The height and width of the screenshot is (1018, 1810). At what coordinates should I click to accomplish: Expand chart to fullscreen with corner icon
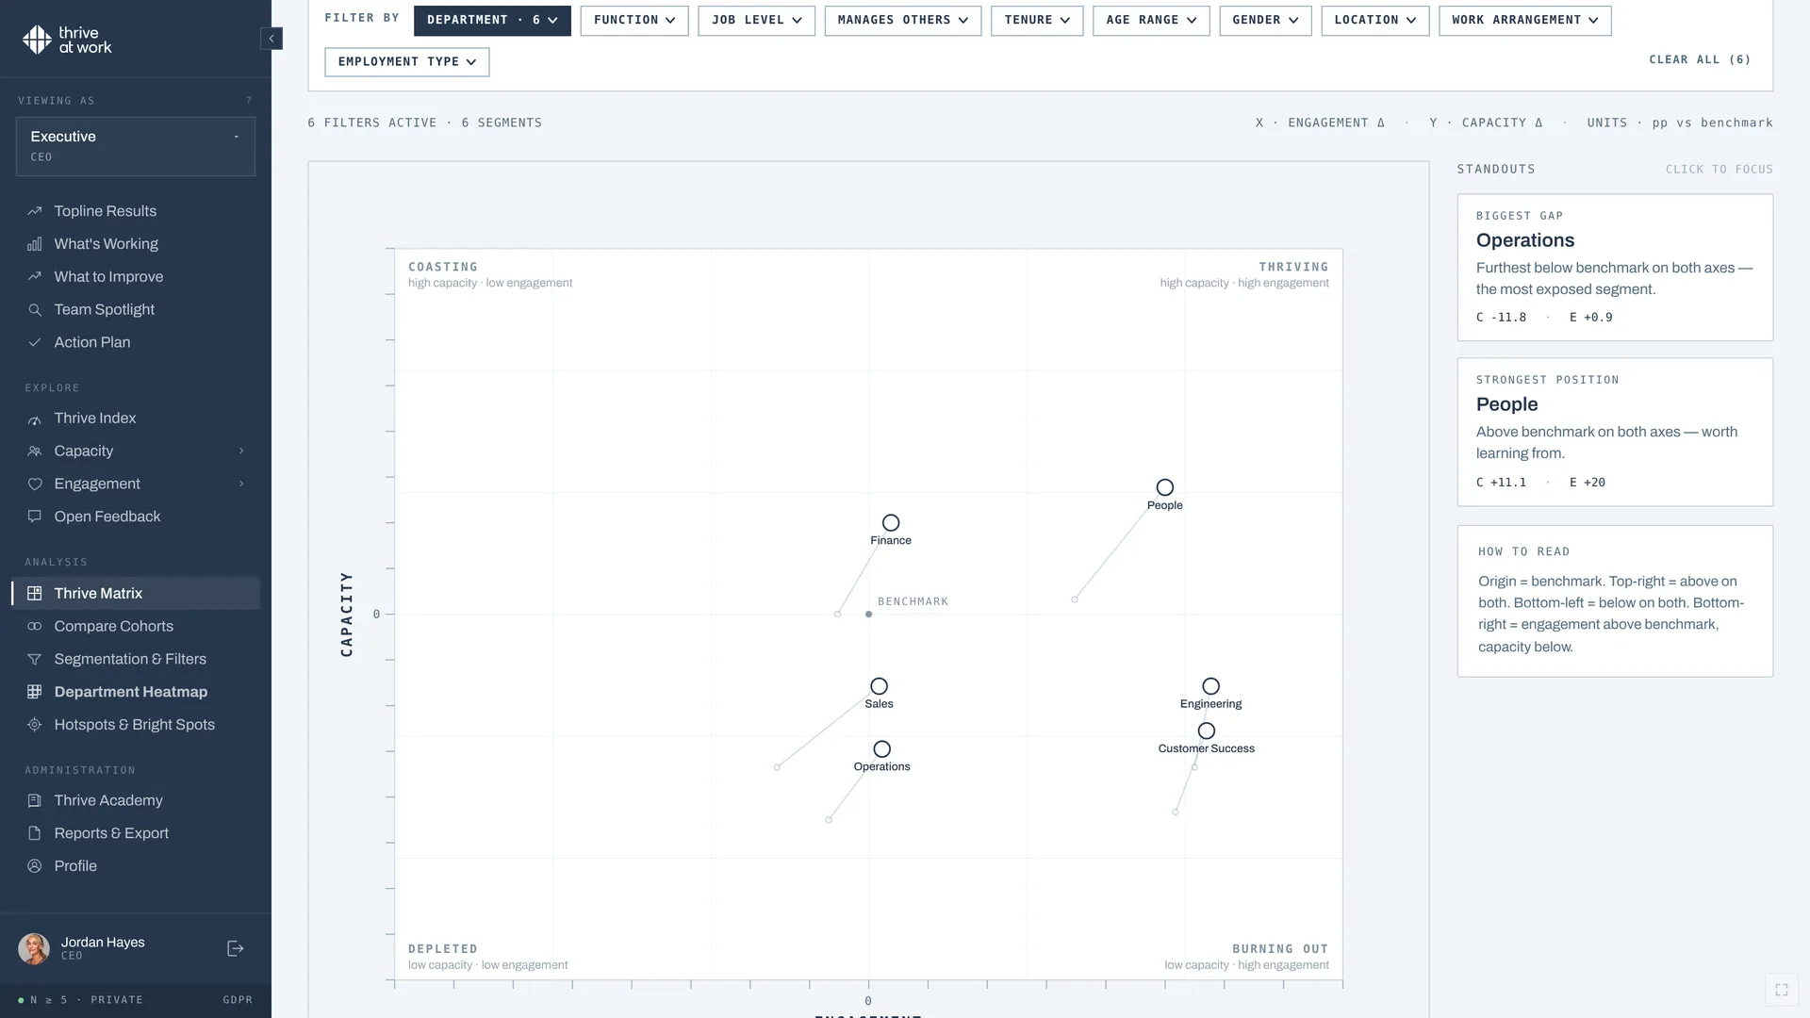coord(1782,990)
